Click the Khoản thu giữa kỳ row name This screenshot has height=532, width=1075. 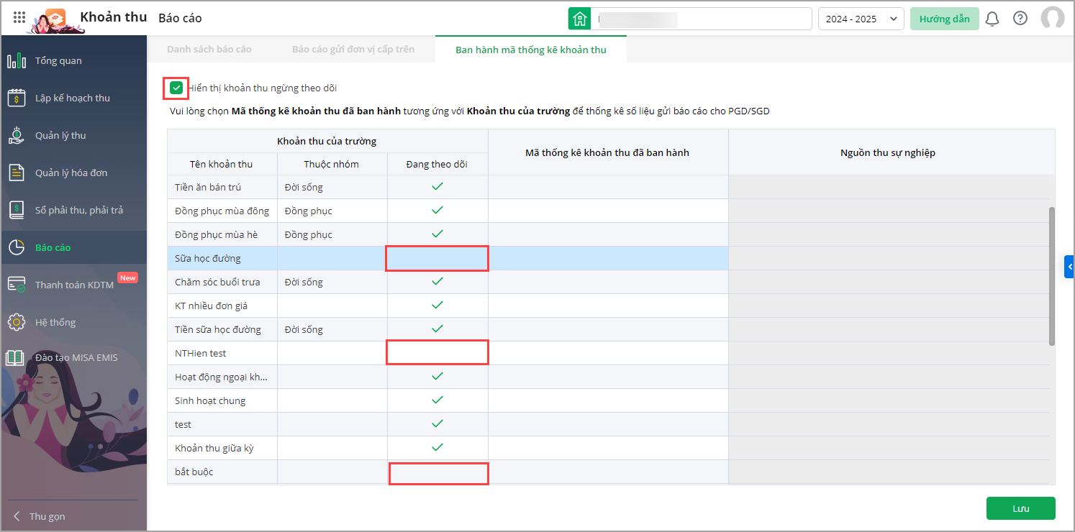click(x=214, y=449)
